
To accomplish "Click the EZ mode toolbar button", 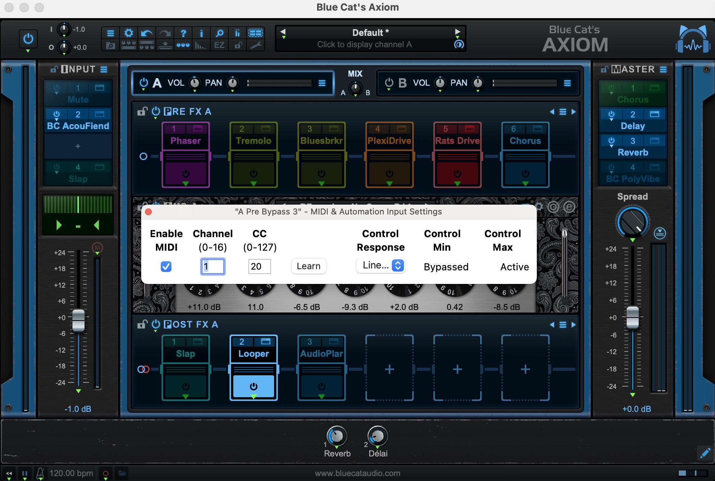I will tap(219, 45).
